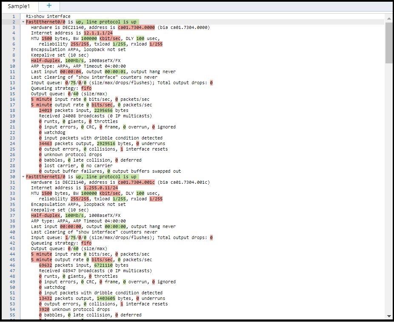Viewport: 394px width, 322px height.
Task: Select the highlighted fifo queueing strategy
Action: click(86, 88)
